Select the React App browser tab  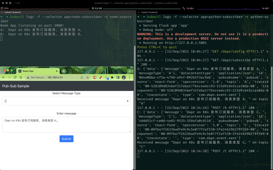point(38,71)
